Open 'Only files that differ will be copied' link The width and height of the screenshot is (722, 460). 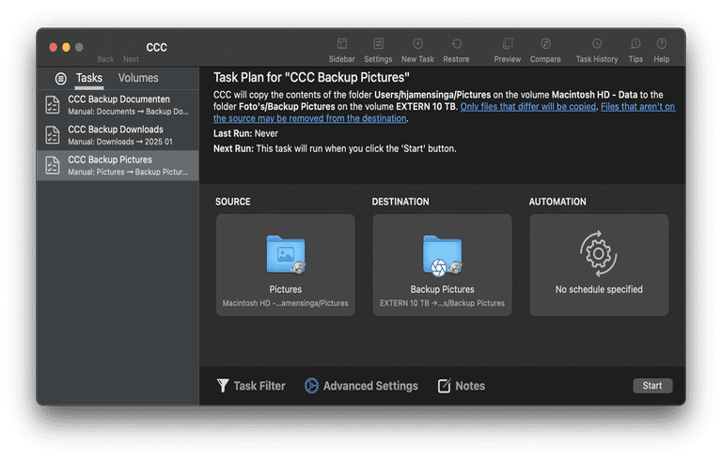click(528, 107)
